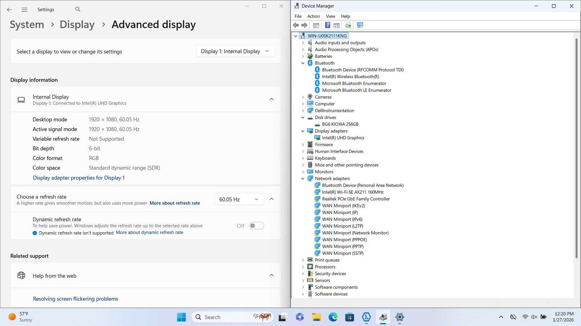Click the Settings search magnifier icon
This screenshot has width=581, height=326.
click(x=78, y=9)
